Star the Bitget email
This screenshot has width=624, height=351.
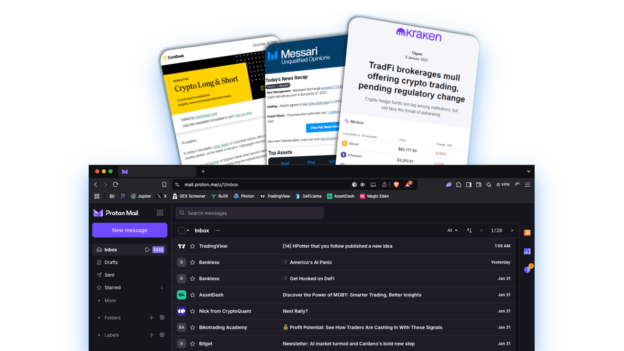(x=192, y=344)
